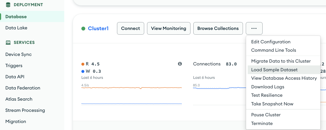Click the SERVICES section heading
The width and height of the screenshot is (326, 130).
tap(24, 42)
